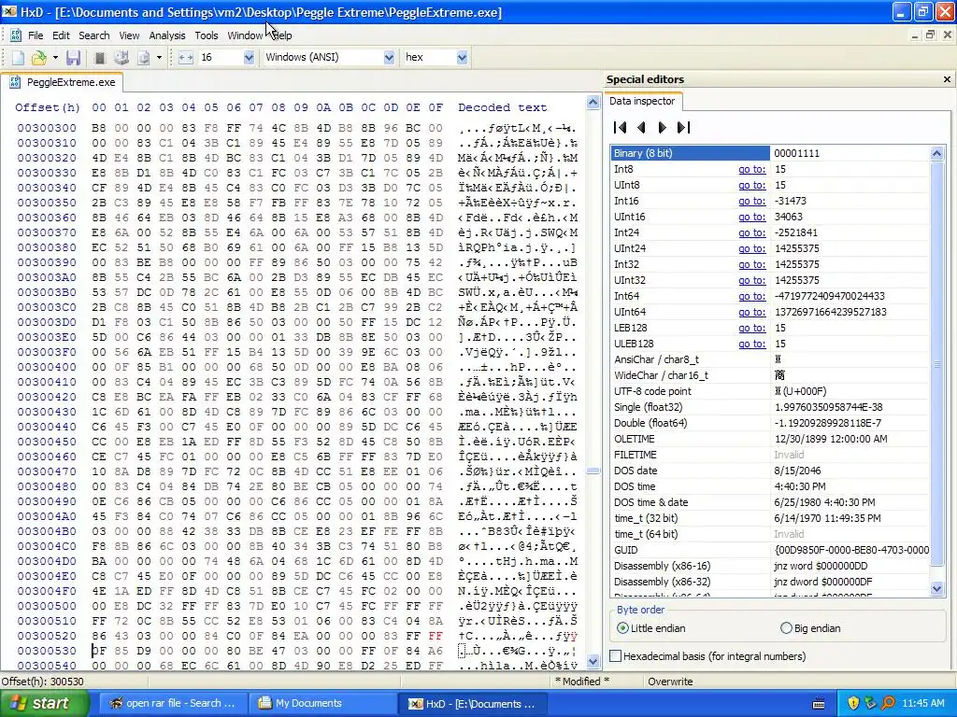Viewport: 957px width, 717px height.
Task: Click the GUID value in Data inspector
Action: 851,550
